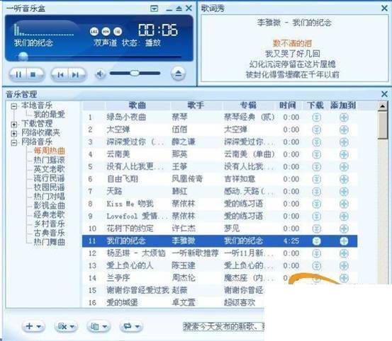Add 爱上负心的人 to a playlist
Image resolution: width=392 pixels, height=341 pixels.
(344, 266)
